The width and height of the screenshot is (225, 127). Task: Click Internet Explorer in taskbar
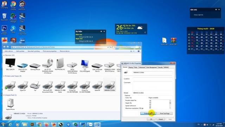[x=10, y=125]
